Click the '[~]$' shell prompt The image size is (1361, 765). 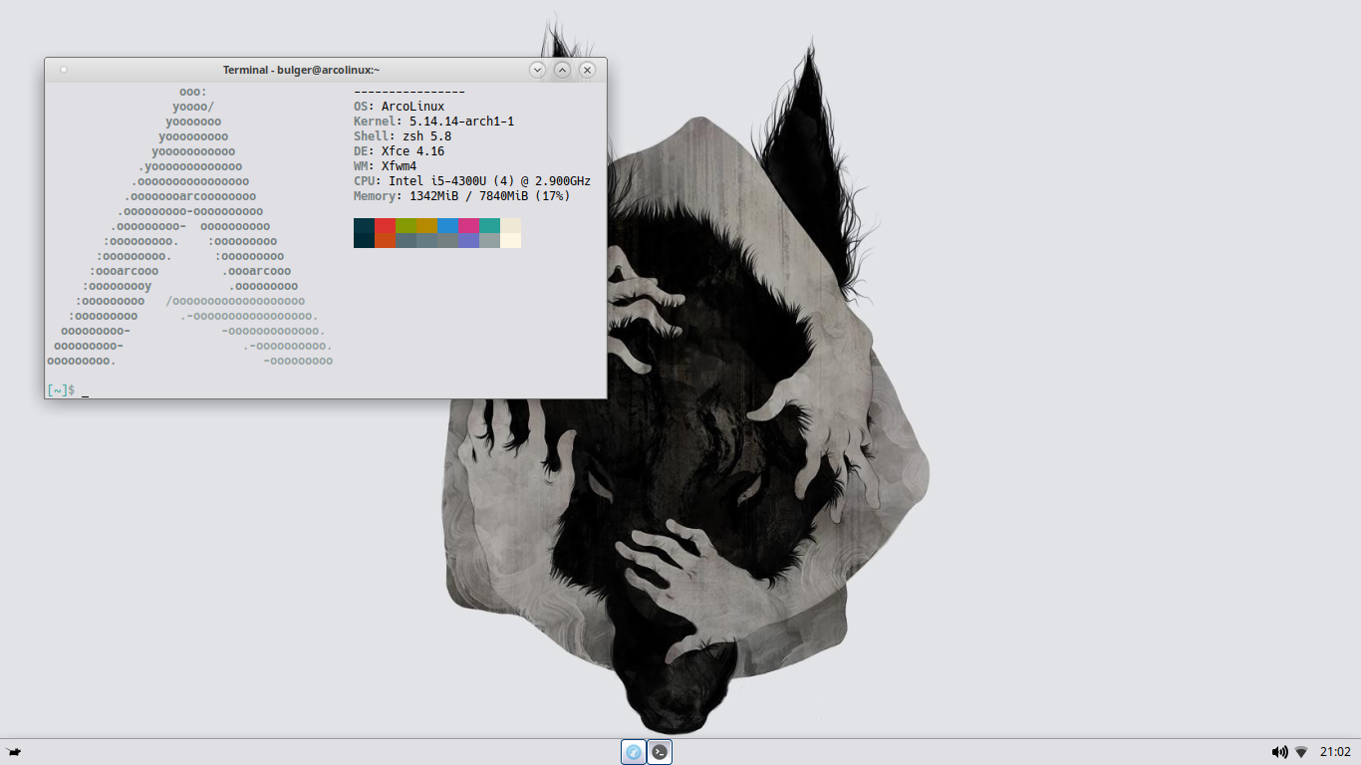[x=61, y=390]
